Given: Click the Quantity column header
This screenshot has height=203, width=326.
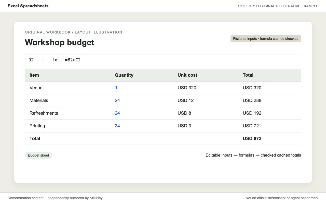Looking at the screenshot, I should click(x=124, y=75).
